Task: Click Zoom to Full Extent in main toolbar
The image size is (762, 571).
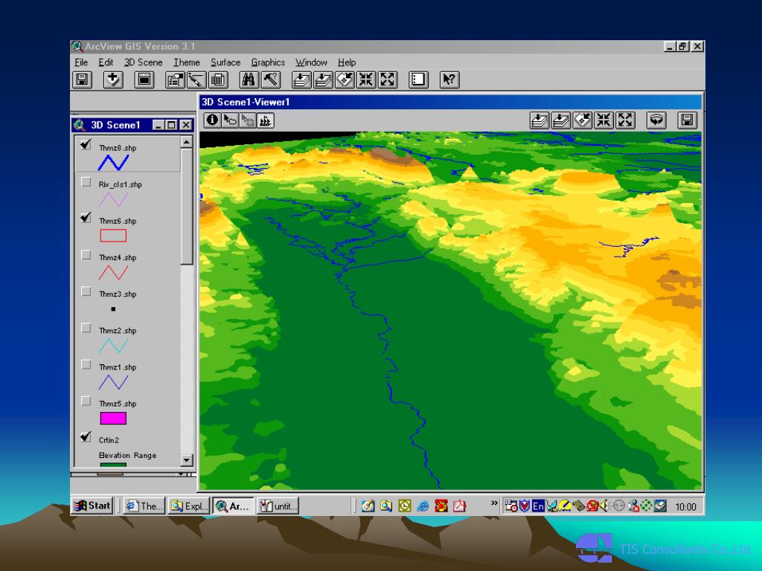Action: click(301, 80)
